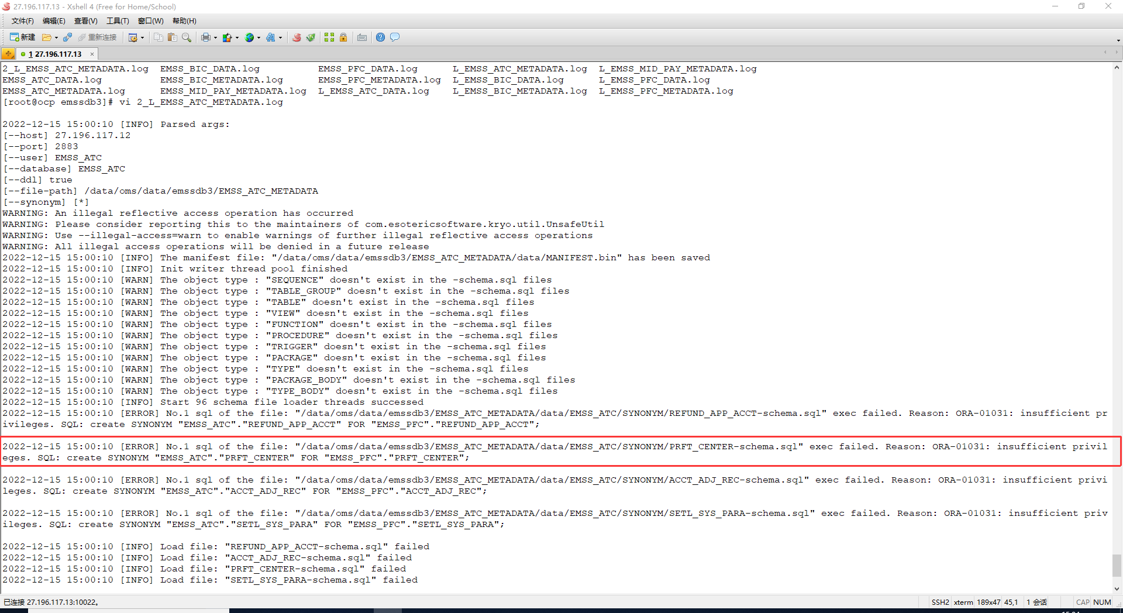Click the Copy icon in toolbar
The width and height of the screenshot is (1123, 613).
tap(158, 37)
